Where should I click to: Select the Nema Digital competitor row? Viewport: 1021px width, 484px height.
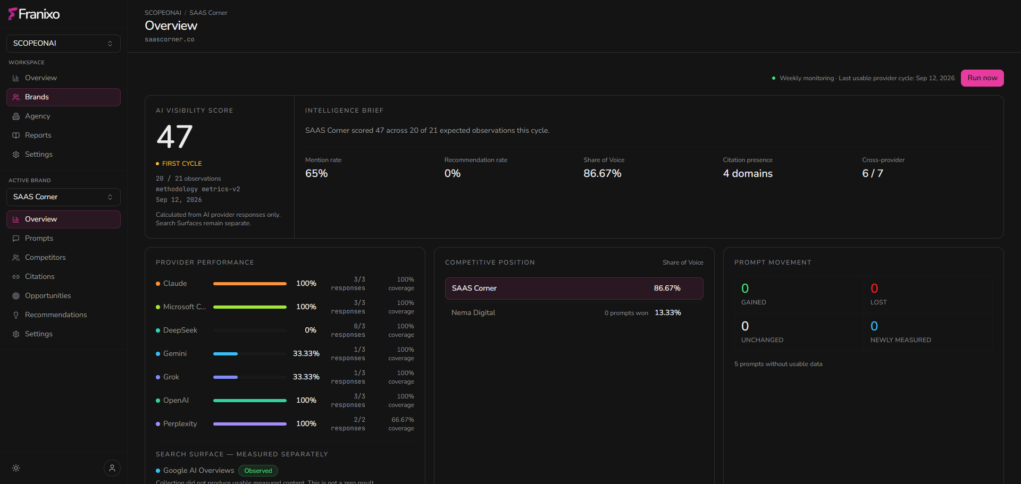click(574, 313)
